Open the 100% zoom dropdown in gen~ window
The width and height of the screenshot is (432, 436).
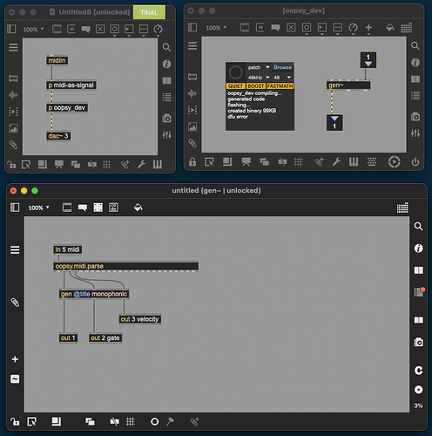tap(38, 208)
